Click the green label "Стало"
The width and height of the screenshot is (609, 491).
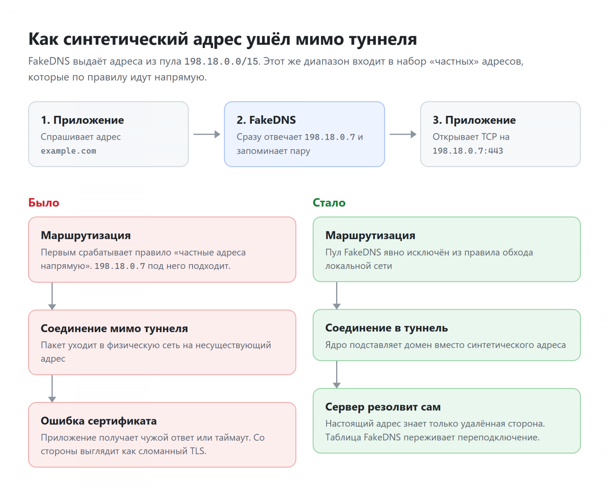pyautogui.click(x=329, y=203)
